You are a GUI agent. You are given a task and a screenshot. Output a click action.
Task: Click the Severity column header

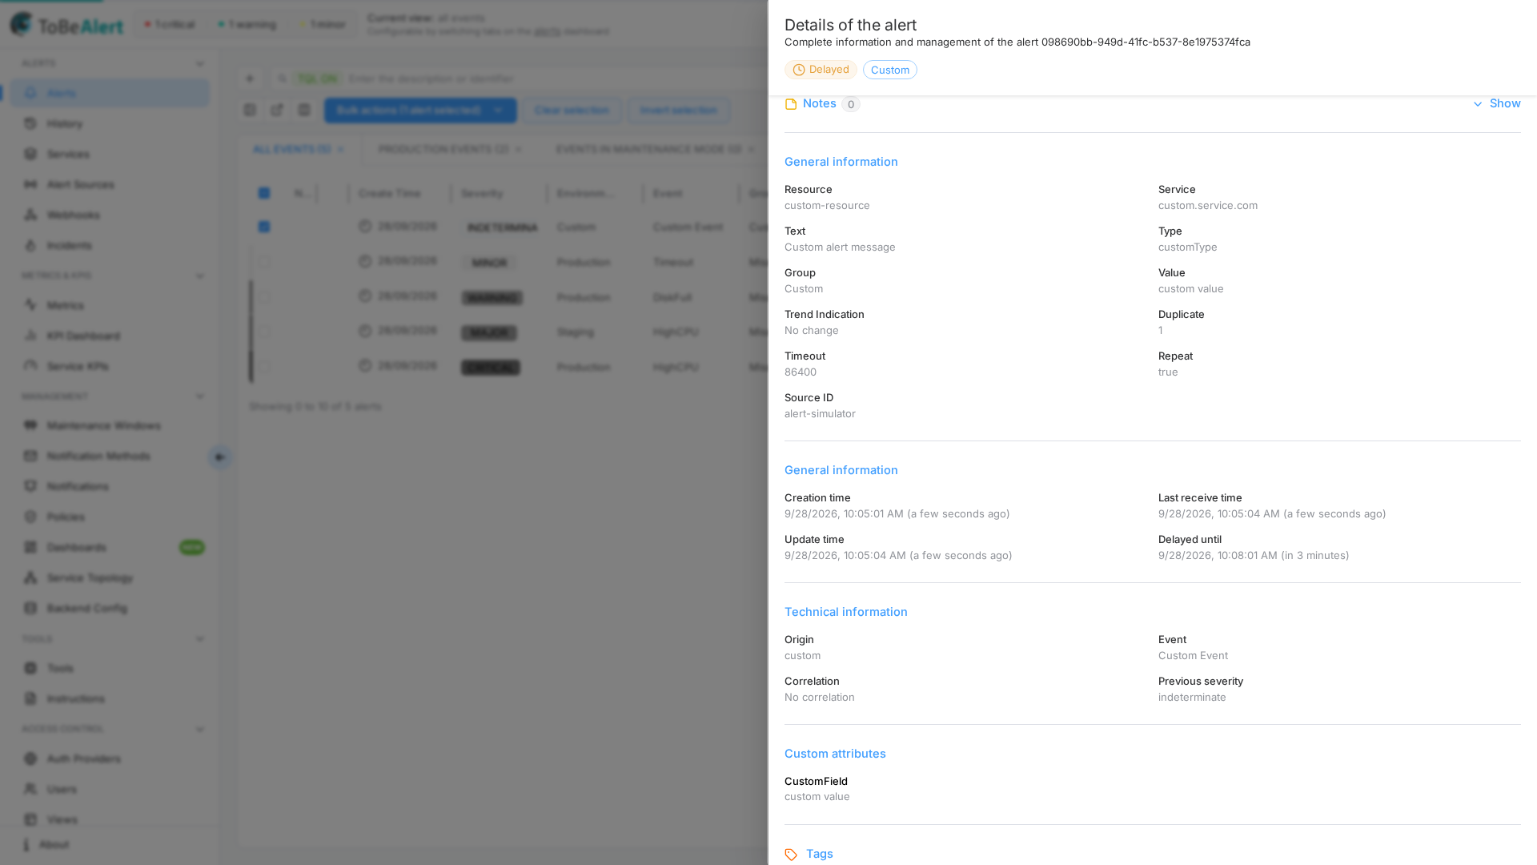click(482, 193)
